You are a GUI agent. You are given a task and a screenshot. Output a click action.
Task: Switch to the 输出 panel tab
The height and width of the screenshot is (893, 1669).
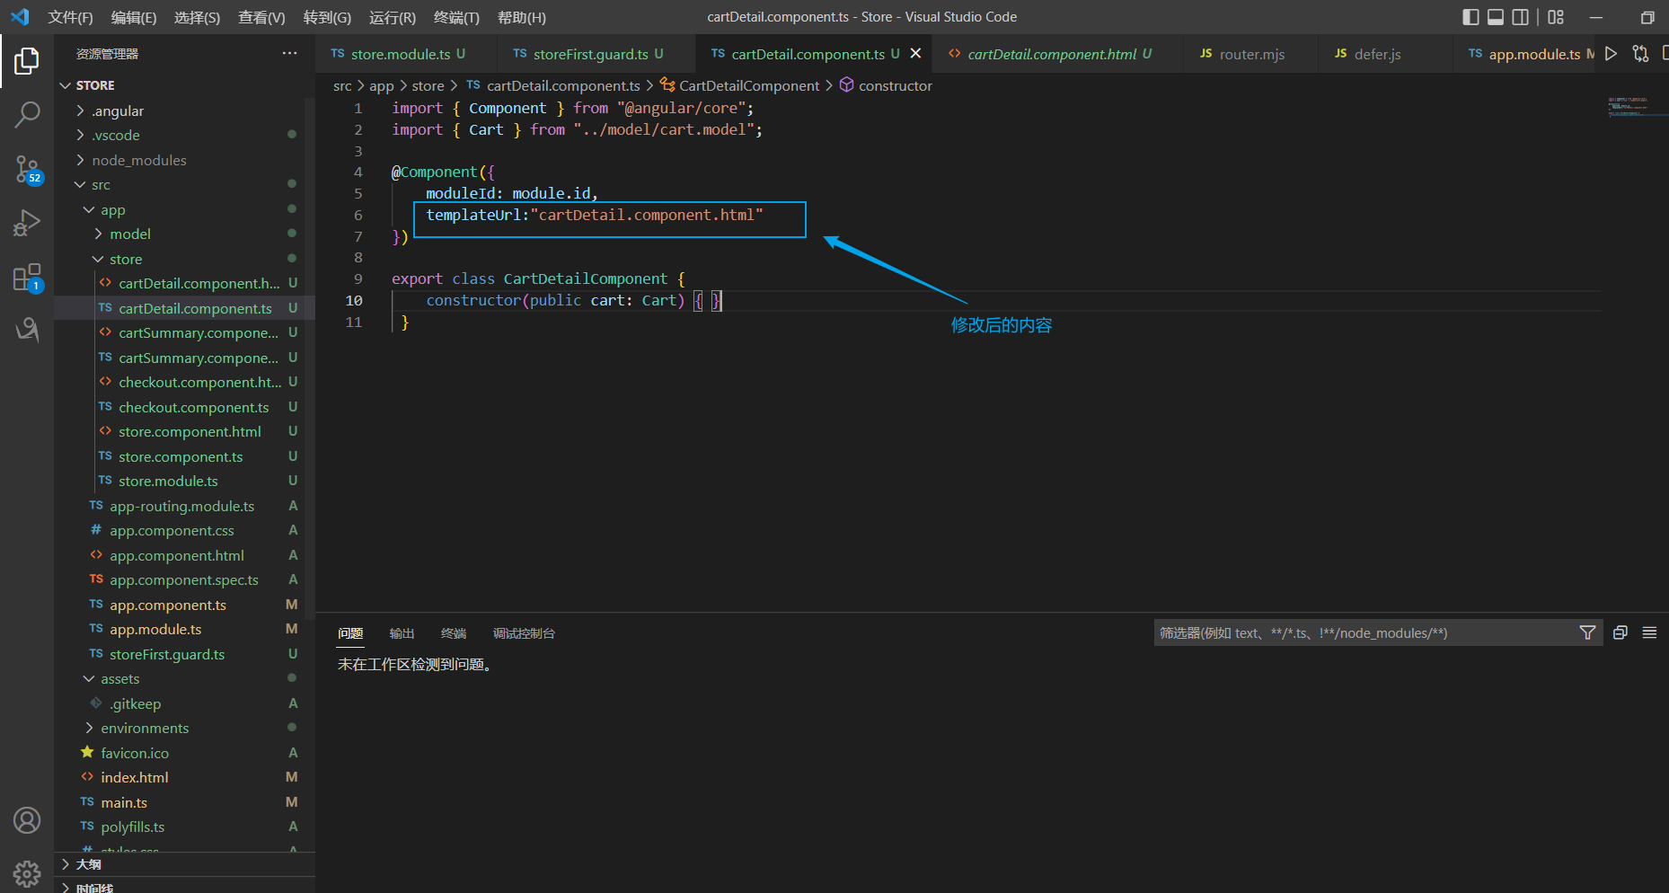[402, 633]
